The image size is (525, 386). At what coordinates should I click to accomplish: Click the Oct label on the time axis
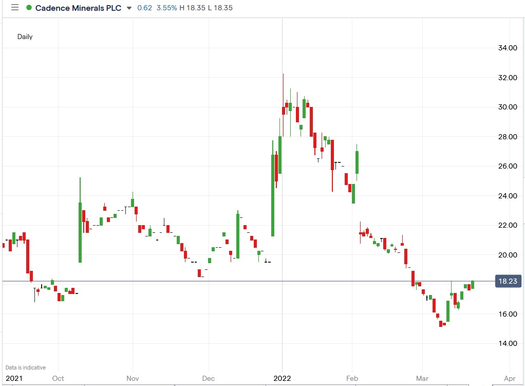pos(58,378)
